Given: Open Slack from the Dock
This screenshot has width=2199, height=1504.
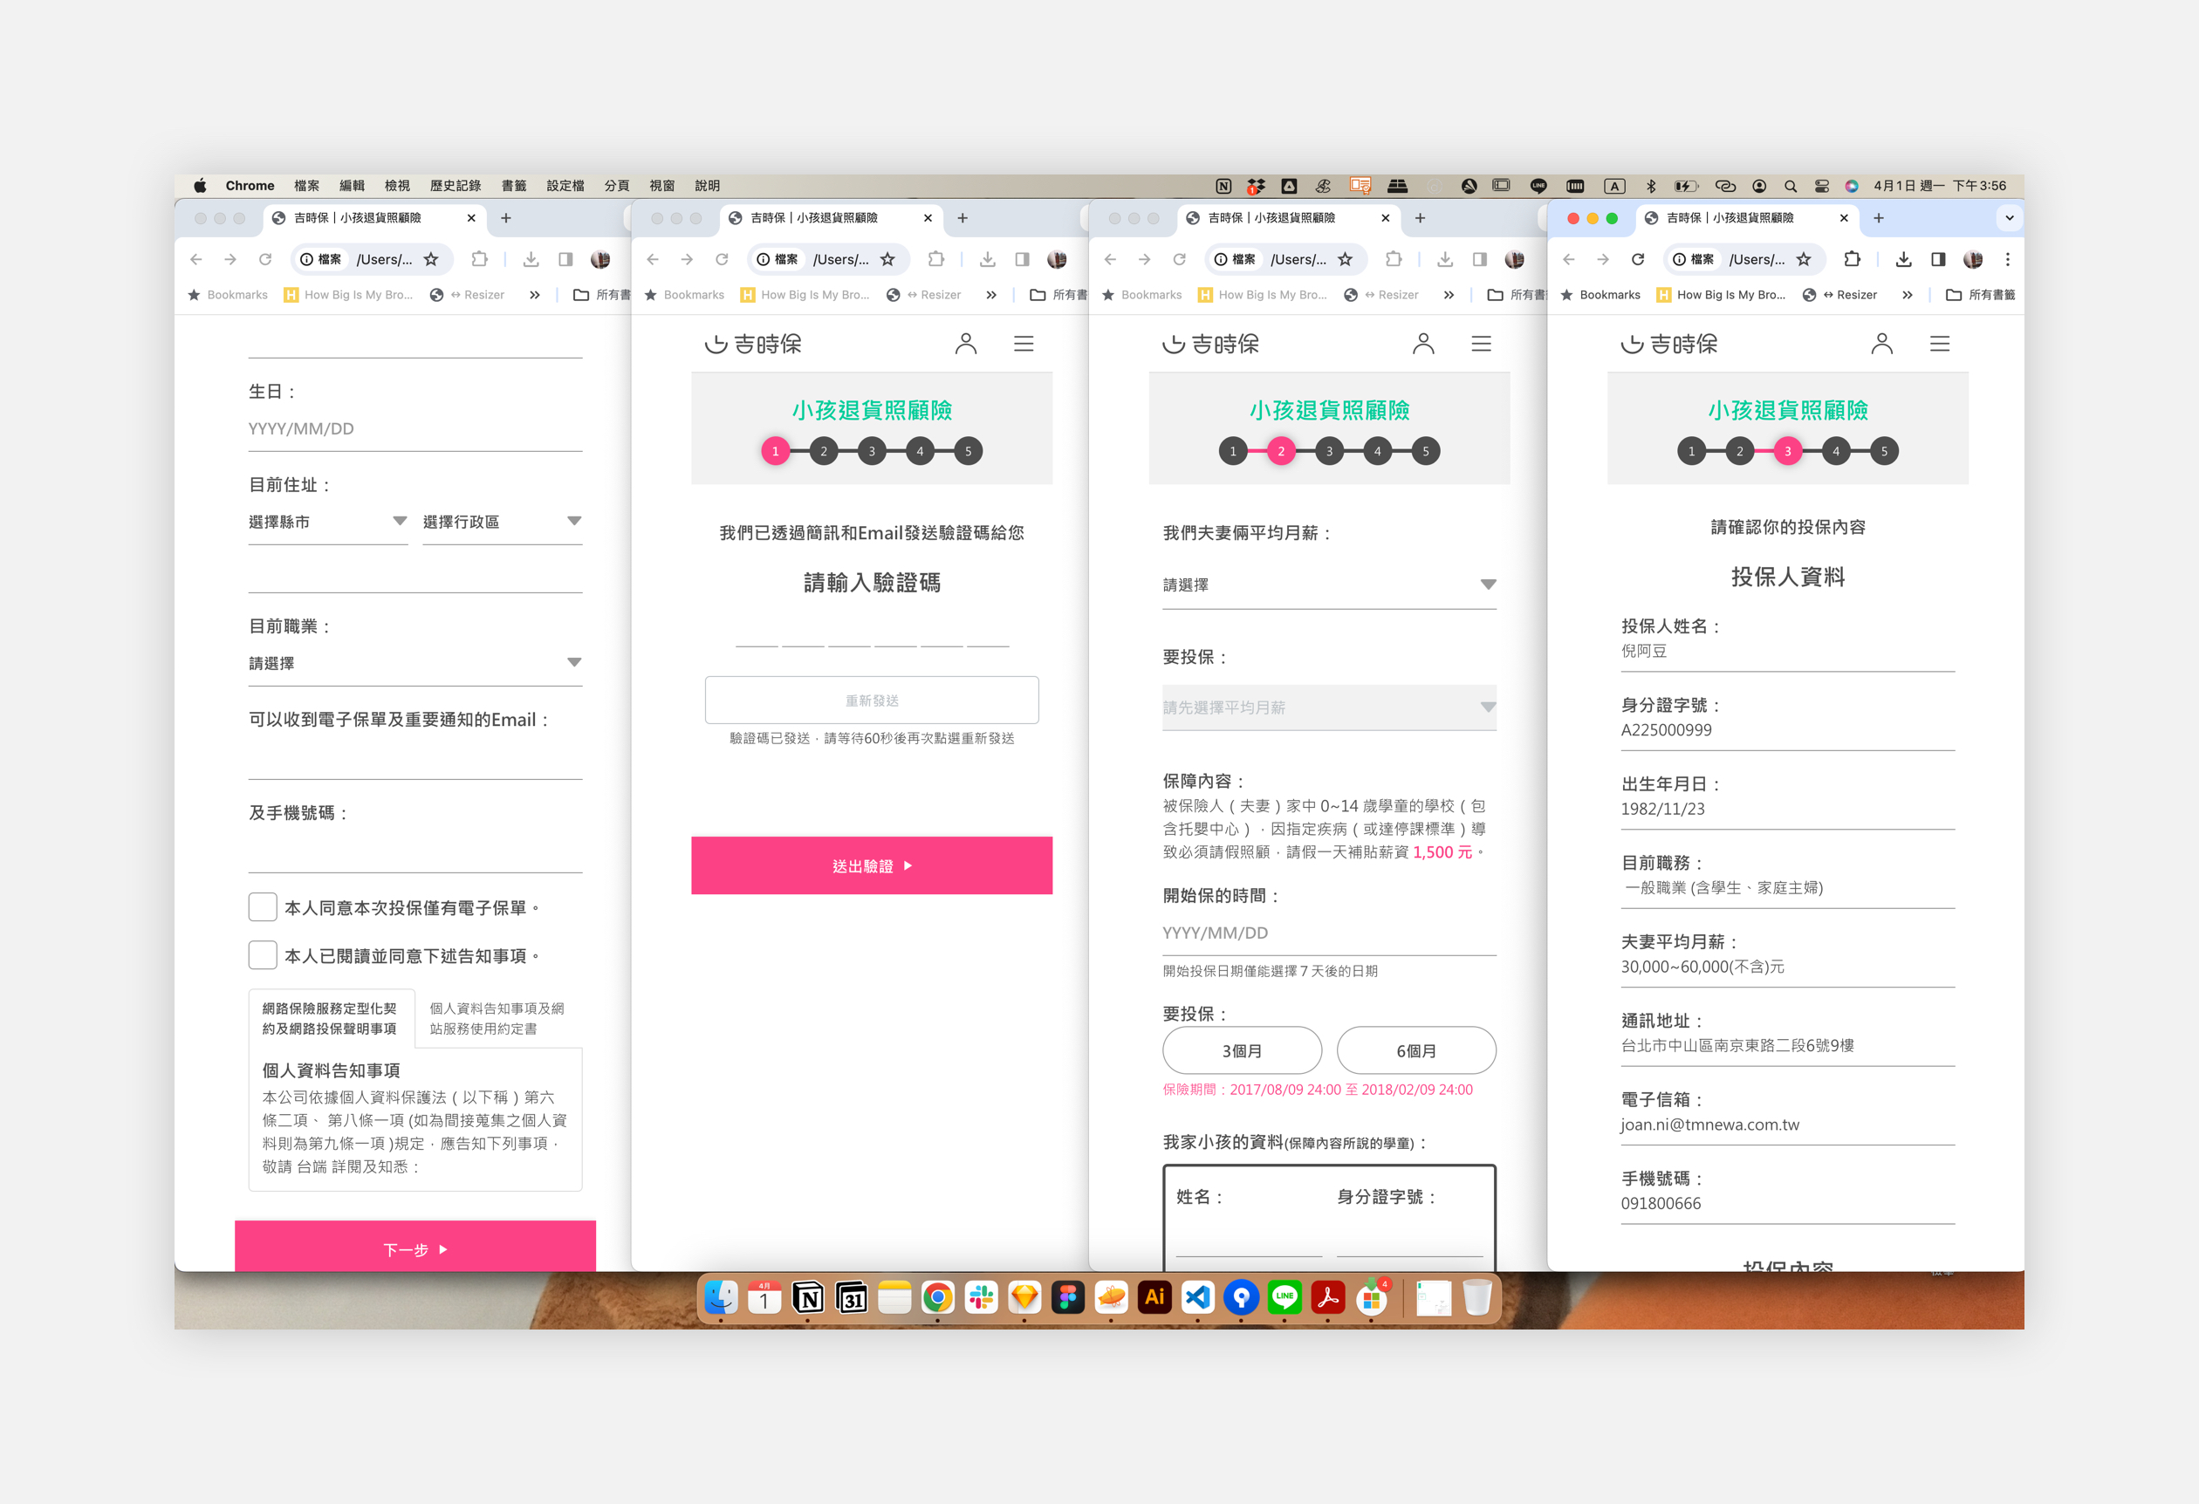Looking at the screenshot, I should [981, 1298].
